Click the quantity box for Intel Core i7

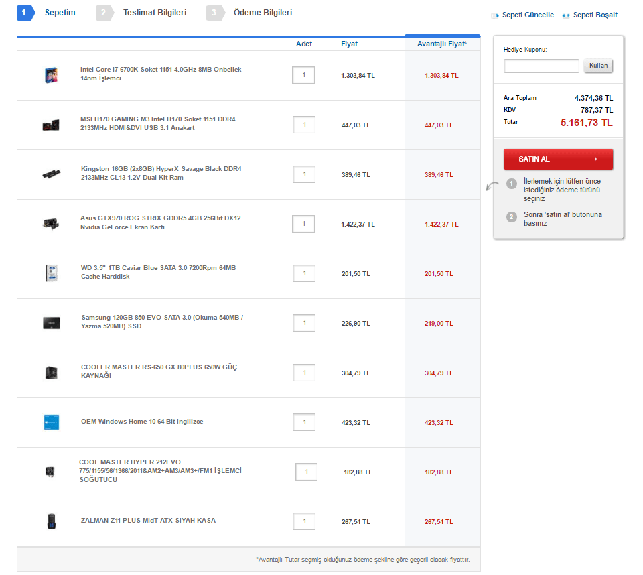click(x=303, y=75)
